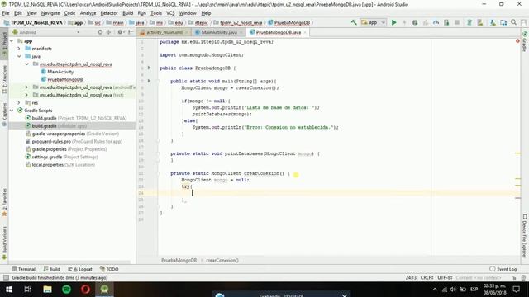This screenshot has width=529, height=297.
Task: Collapse the Gradle Scripts node
Action: pos(12,111)
